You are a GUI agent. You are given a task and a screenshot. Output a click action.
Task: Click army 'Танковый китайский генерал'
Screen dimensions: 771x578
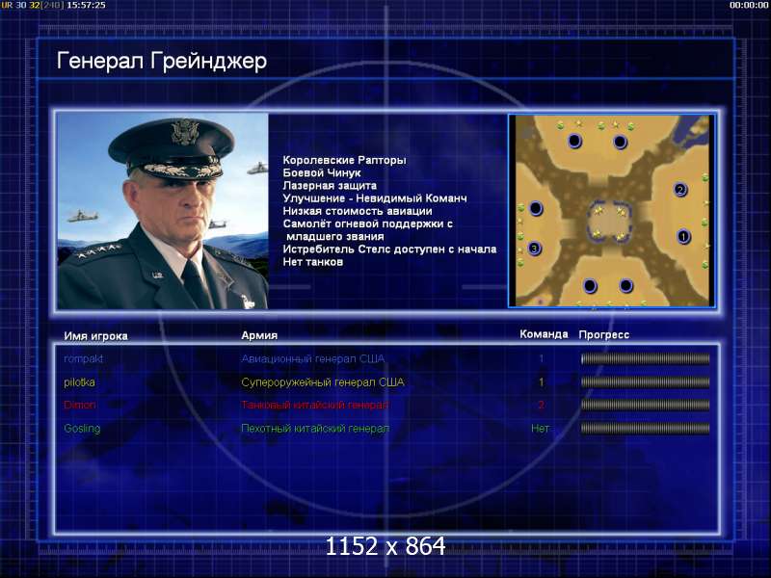tap(315, 405)
